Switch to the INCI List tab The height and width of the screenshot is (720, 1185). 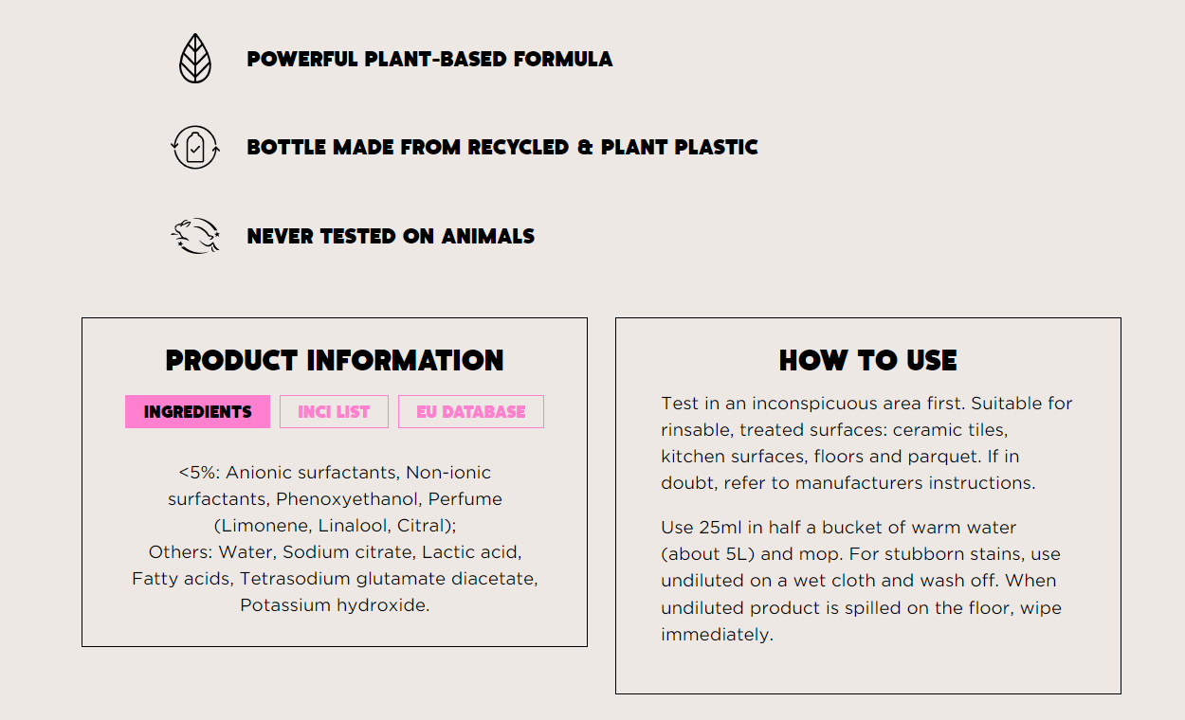click(334, 412)
